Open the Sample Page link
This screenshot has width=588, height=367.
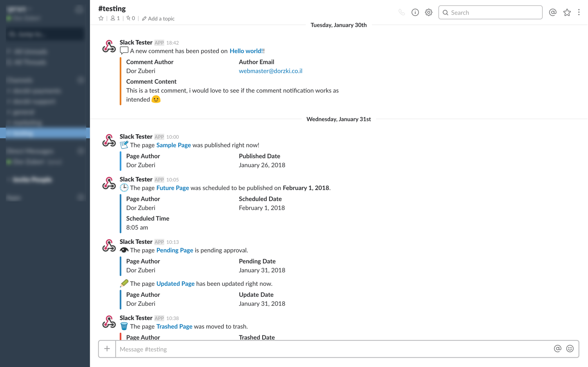pos(174,145)
